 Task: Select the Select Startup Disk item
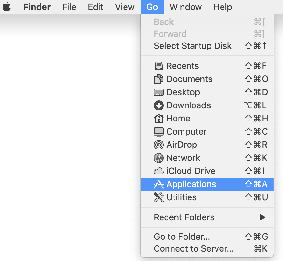pyautogui.click(x=207, y=46)
